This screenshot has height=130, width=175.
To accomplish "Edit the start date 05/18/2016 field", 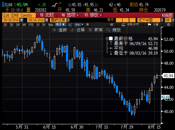I will tap(11, 20).
